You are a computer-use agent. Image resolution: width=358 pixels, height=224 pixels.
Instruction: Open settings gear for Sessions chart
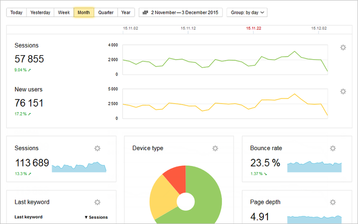point(343,47)
